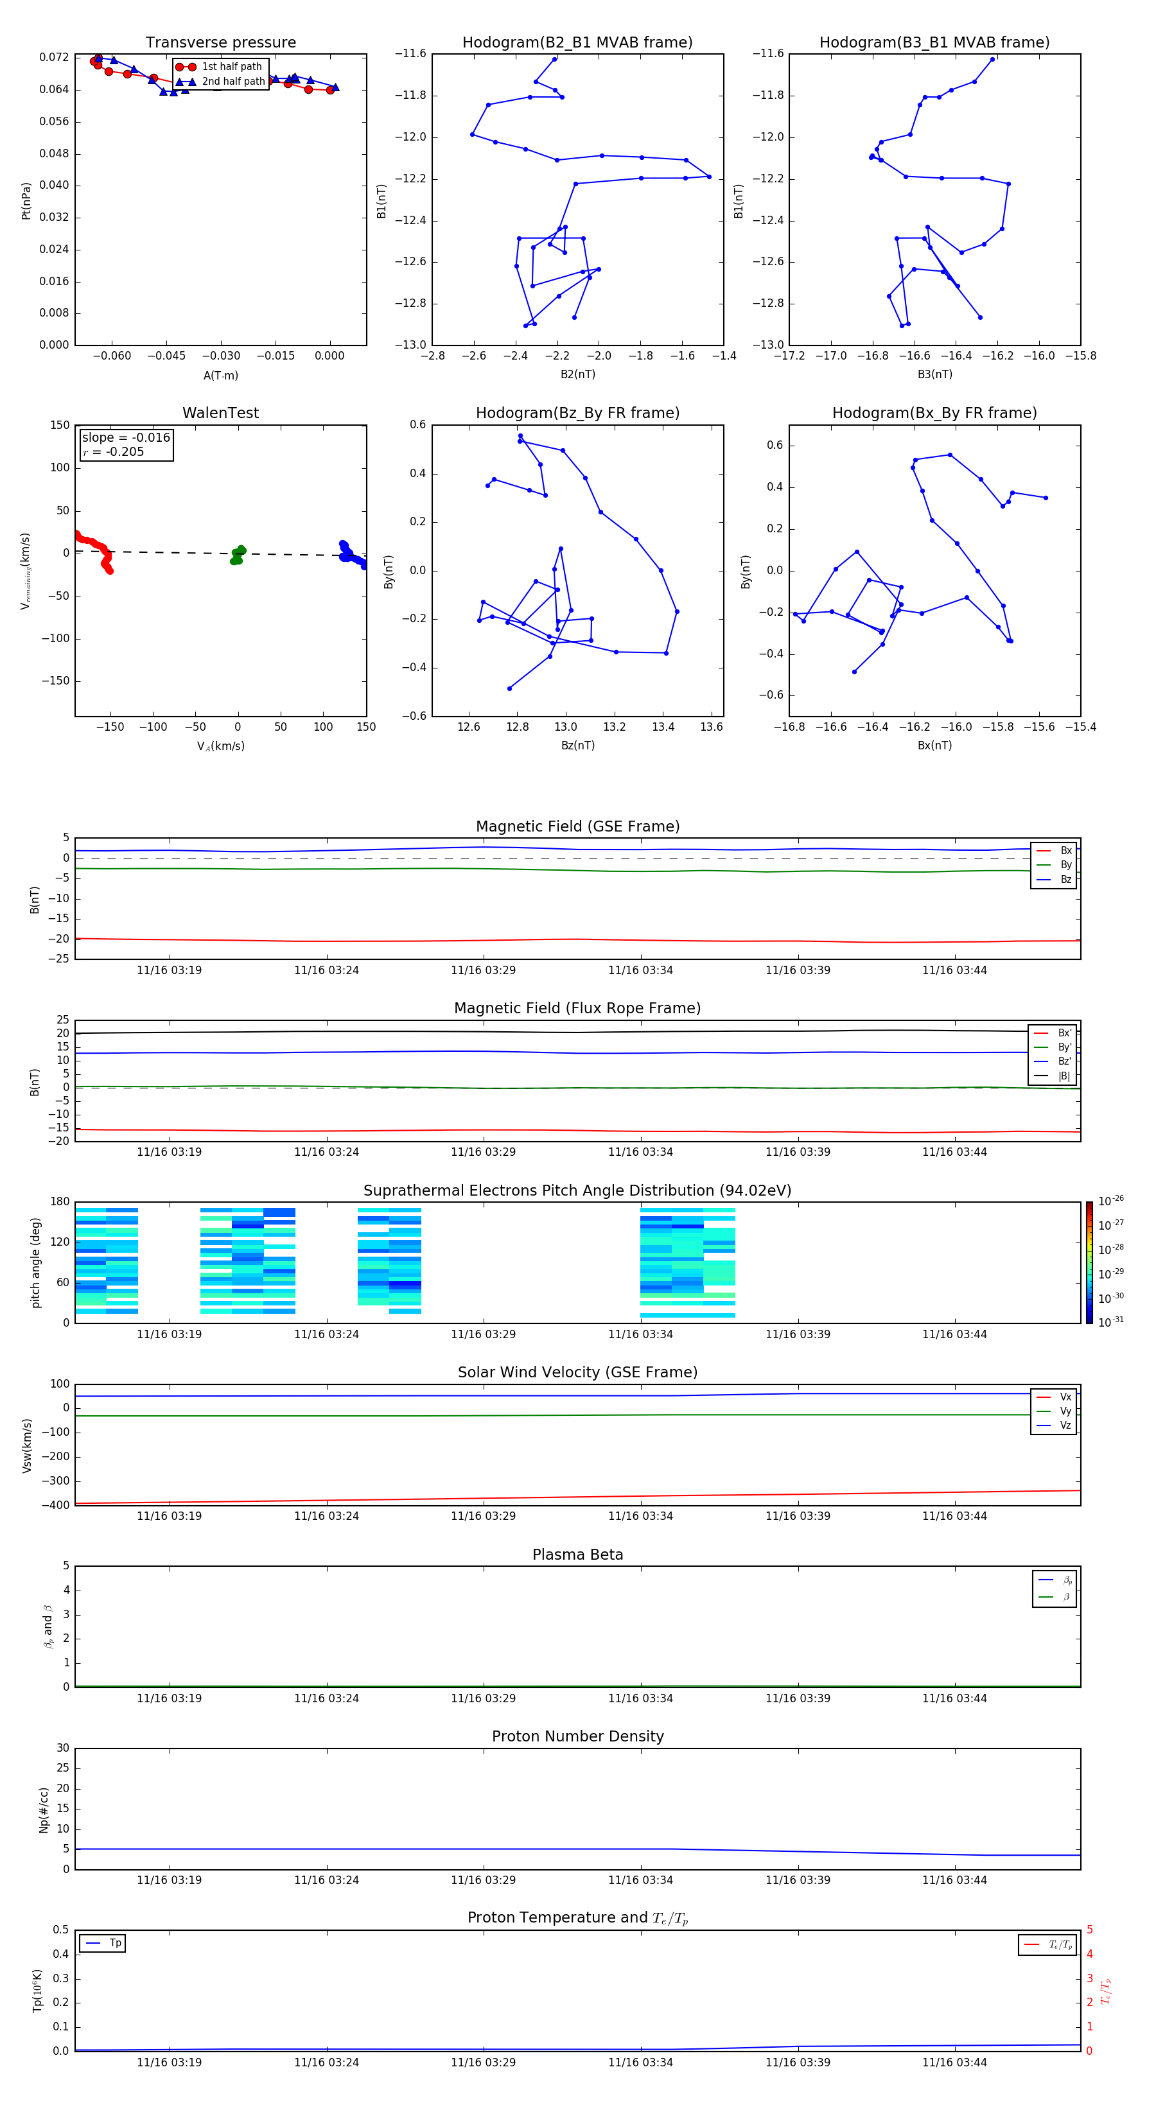Click the "Proton Number Density" title
Image resolution: width=1156 pixels, height=2119 pixels.
(x=577, y=1736)
